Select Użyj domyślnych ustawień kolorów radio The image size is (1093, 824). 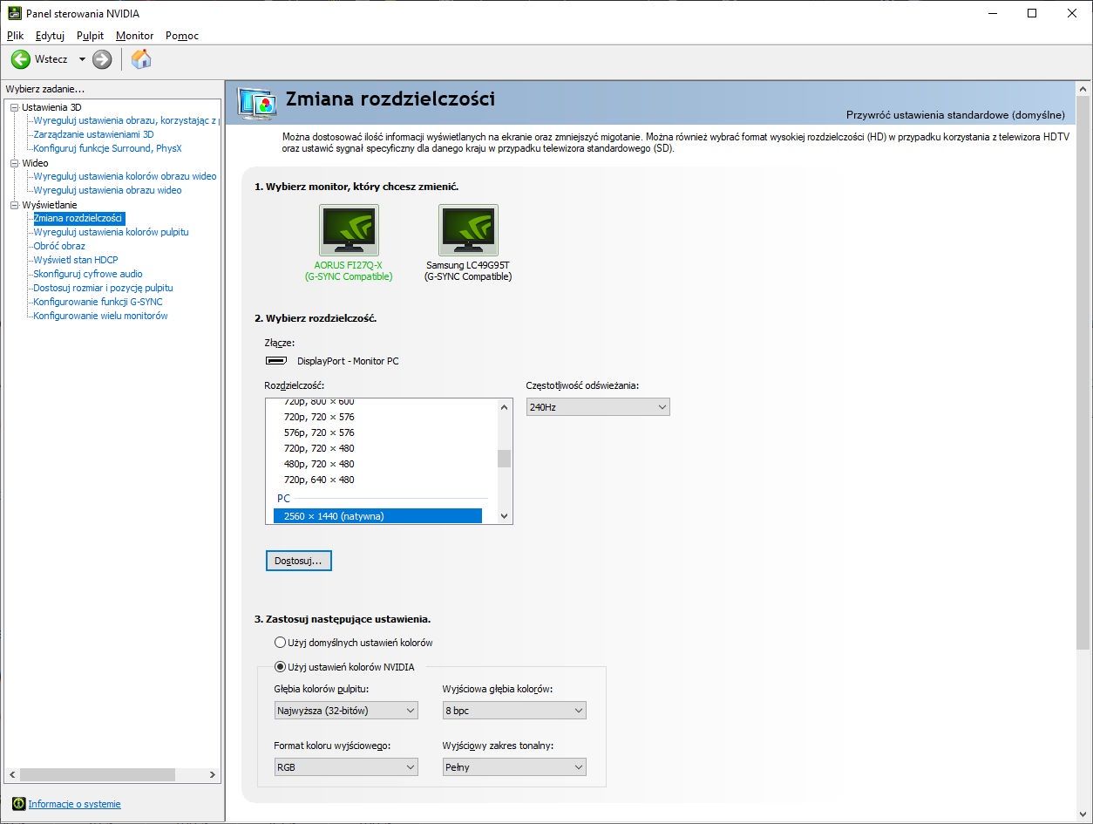pyautogui.click(x=280, y=643)
